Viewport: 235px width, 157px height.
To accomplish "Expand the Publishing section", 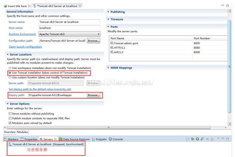I will click(x=108, y=12).
